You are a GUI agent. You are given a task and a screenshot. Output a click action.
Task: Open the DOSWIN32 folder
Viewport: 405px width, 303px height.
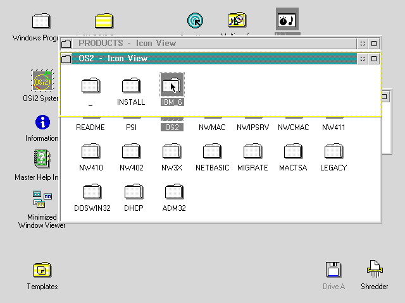pos(92,191)
